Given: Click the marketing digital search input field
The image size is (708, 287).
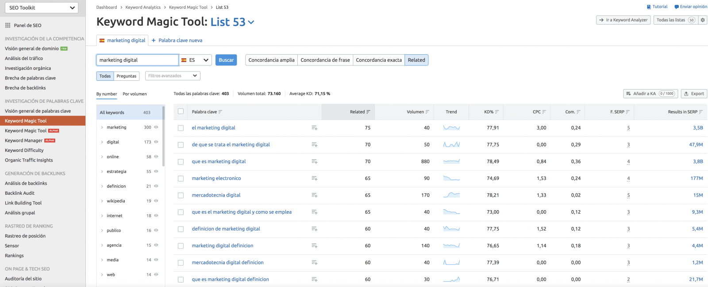Looking at the screenshot, I should click(137, 60).
